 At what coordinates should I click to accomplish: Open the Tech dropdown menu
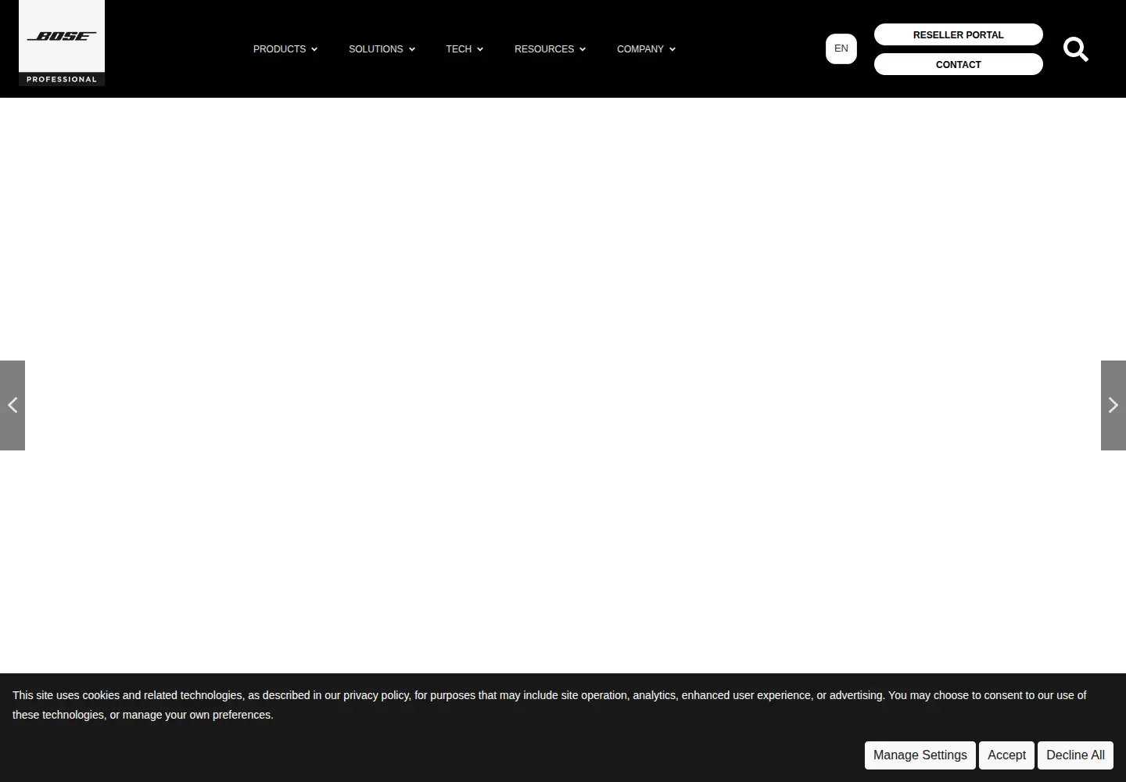click(x=464, y=49)
